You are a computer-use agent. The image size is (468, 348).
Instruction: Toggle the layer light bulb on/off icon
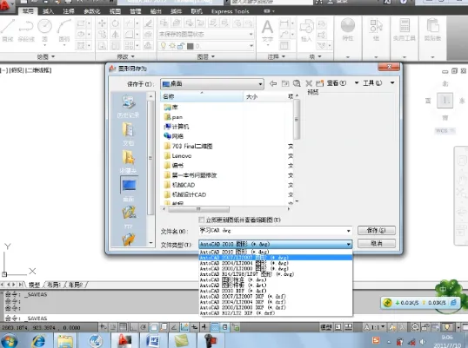click(x=164, y=46)
